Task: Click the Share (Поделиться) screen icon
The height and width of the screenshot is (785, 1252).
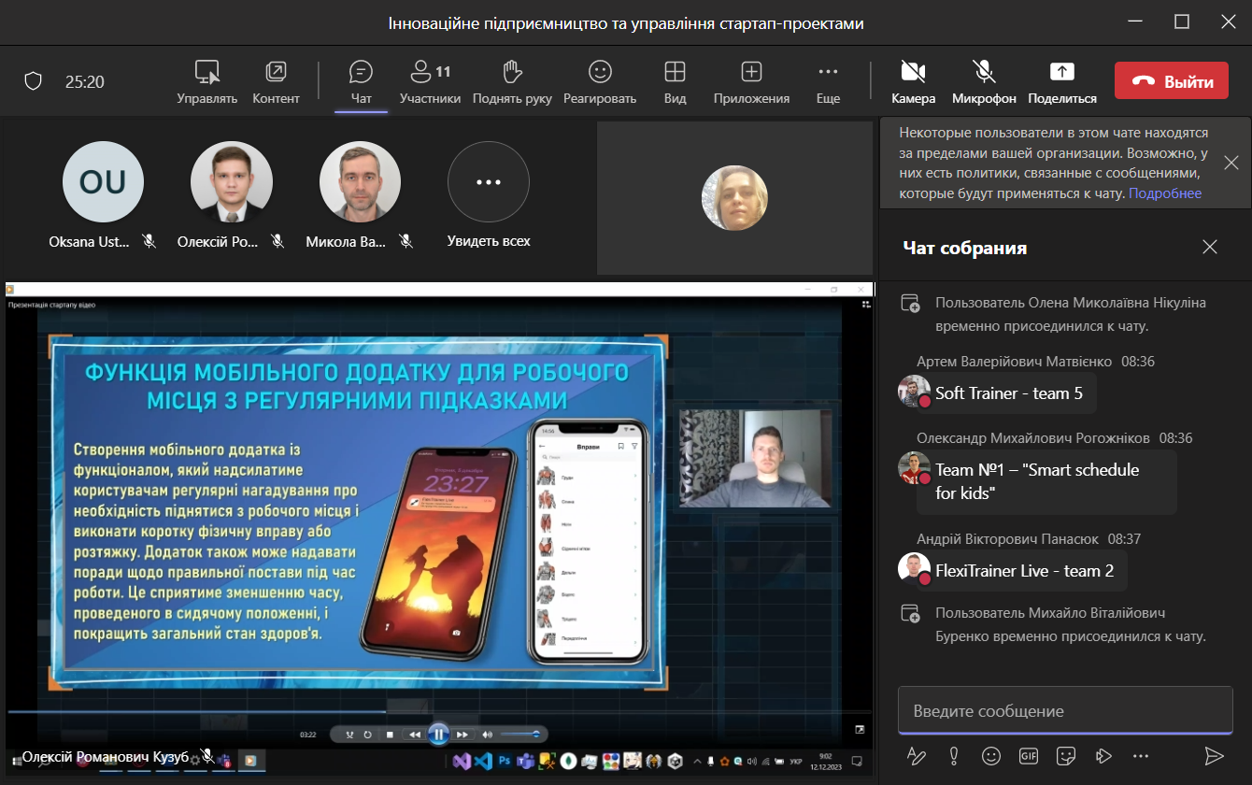Action: click(x=1061, y=73)
